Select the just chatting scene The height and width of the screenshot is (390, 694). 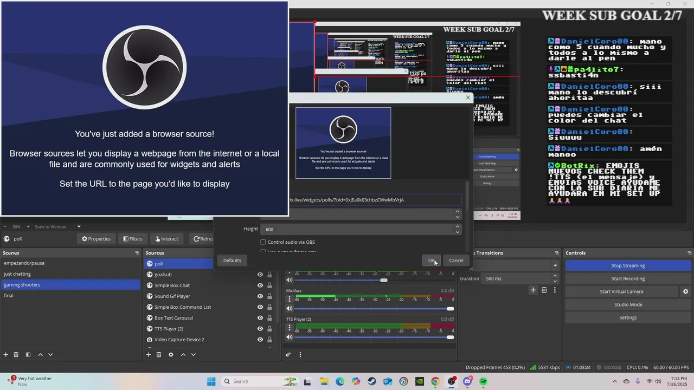(70, 274)
